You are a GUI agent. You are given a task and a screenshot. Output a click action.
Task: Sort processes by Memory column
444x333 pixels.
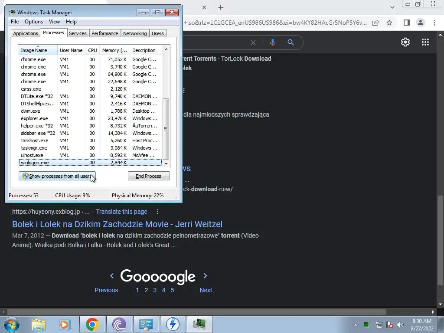tap(114, 50)
